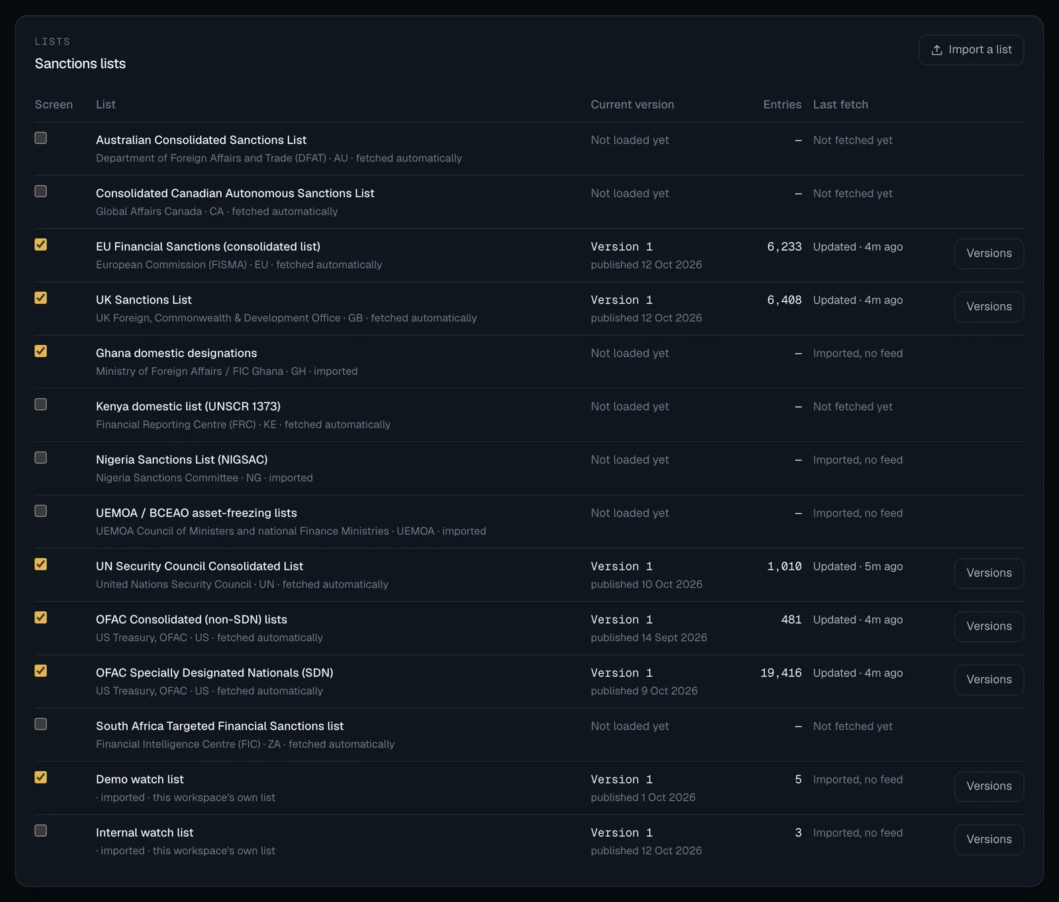1059x902 pixels.
Task: View Versions of Demo watch list
Action: [989, 786]
